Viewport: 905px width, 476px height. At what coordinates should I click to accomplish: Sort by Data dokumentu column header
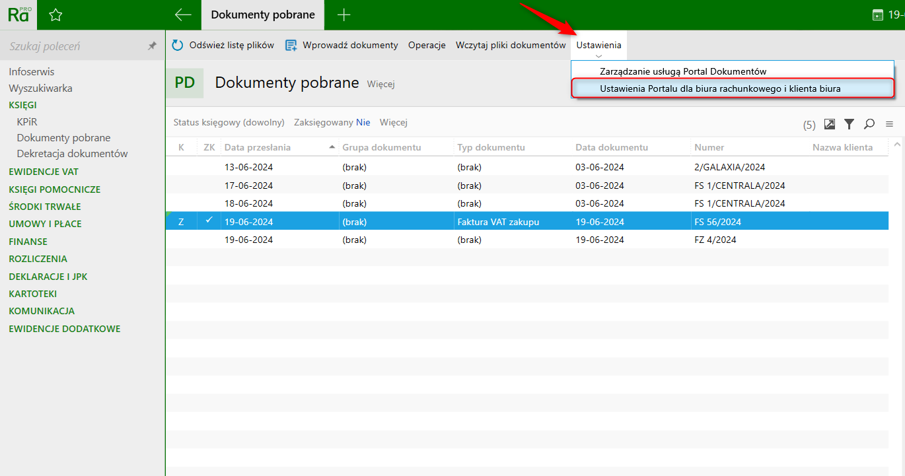point(612,147)
